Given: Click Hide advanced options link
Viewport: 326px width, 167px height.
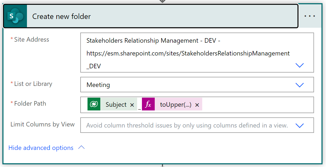Looking at the screenshot, I should [41, 148].
